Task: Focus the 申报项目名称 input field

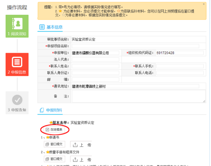Action: coord(135,46)
